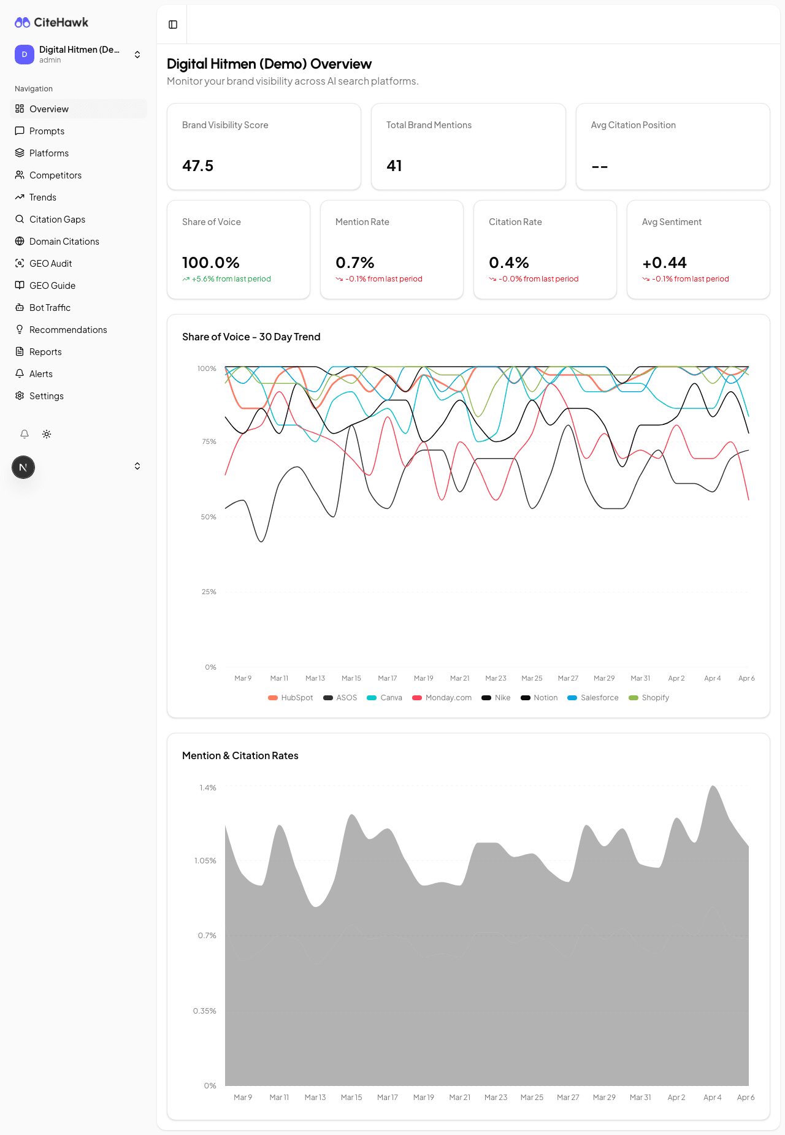Click 'Mention & Citation Rates' heading
The image size is (785, 1135).
[x=240, y=755]
